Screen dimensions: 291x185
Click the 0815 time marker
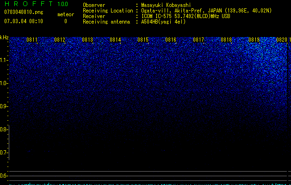tap(143, 40)
